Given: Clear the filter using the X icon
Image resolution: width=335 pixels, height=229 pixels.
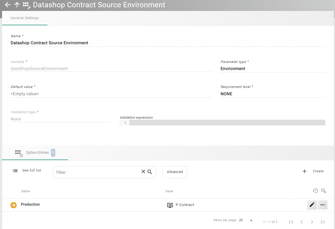Looking at the screenshot, I should pos(143,171).
